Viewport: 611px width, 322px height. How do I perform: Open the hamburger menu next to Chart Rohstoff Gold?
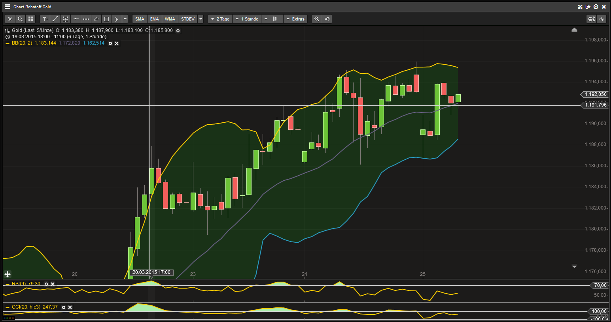tap(7, 6)
